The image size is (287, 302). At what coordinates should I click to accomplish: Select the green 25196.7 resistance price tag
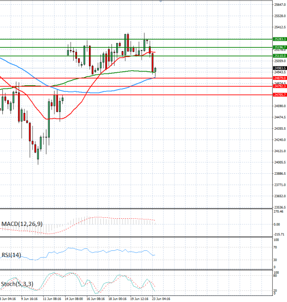(x=280, y=47)
